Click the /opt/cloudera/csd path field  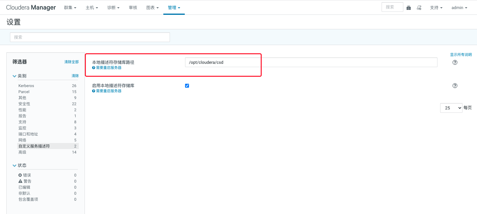(x=311, y=62)
